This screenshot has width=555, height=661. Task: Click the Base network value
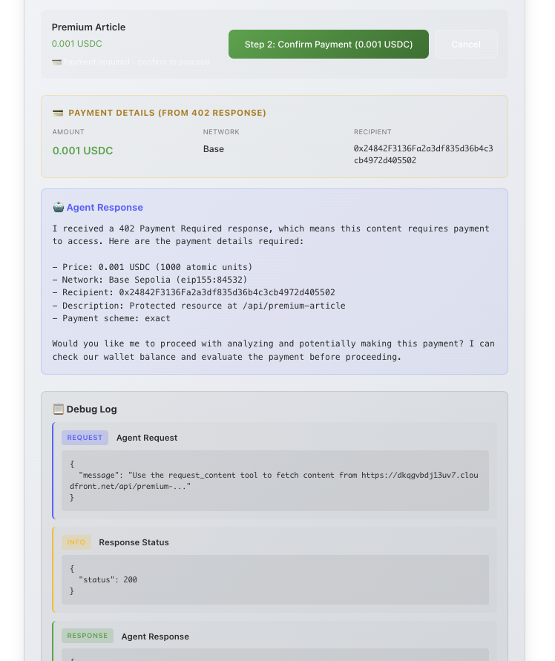[x=214, y=149]
